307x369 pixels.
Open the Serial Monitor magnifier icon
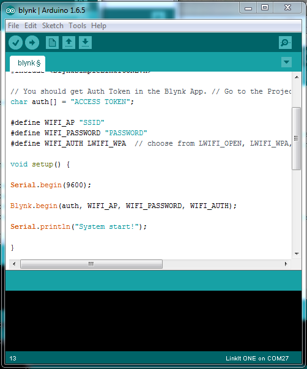tap(285, 43)
